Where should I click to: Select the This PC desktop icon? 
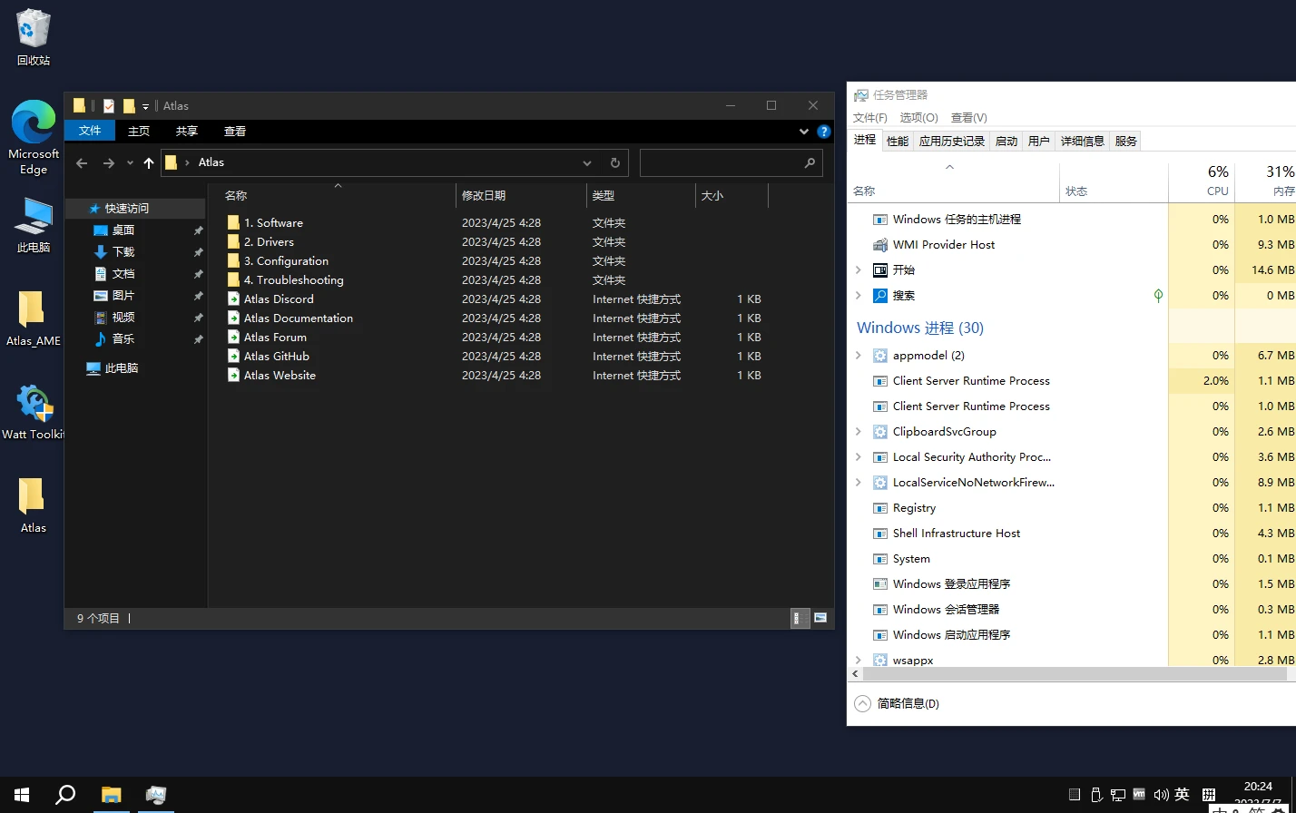pyautogui.click(x=34, y=224)
